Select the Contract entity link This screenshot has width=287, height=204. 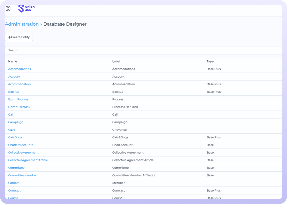(x=14, y=191)
